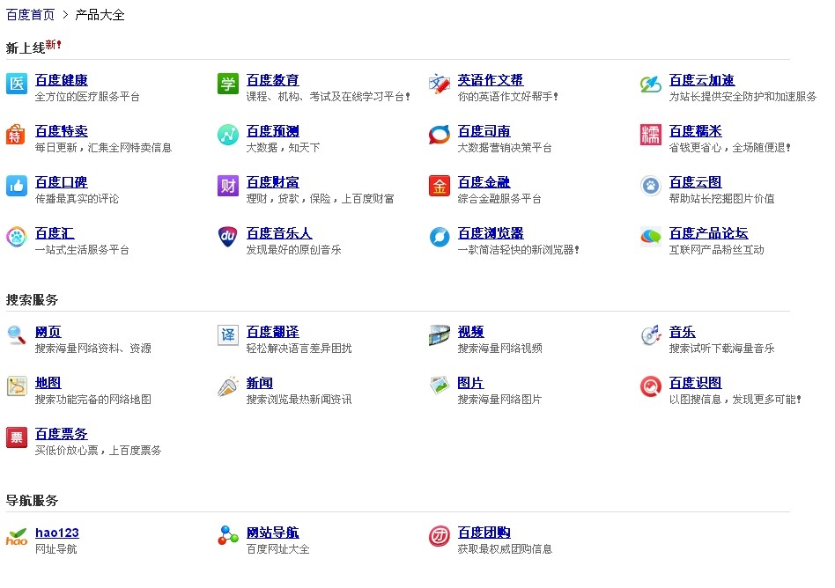Open the 百度产品论坛 link
The image size is (835, 588).
(709, 233)
